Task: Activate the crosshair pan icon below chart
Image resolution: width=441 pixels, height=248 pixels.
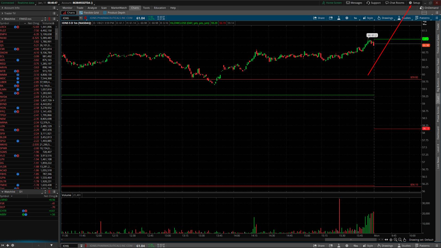Action: tap(391, 240)
